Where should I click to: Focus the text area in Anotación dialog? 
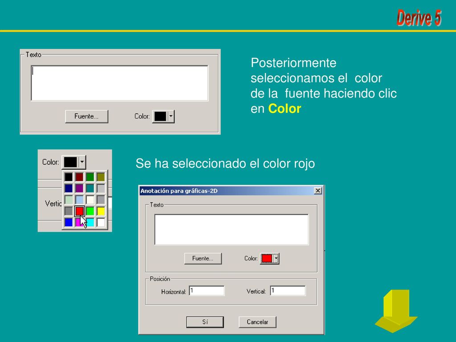232,229
